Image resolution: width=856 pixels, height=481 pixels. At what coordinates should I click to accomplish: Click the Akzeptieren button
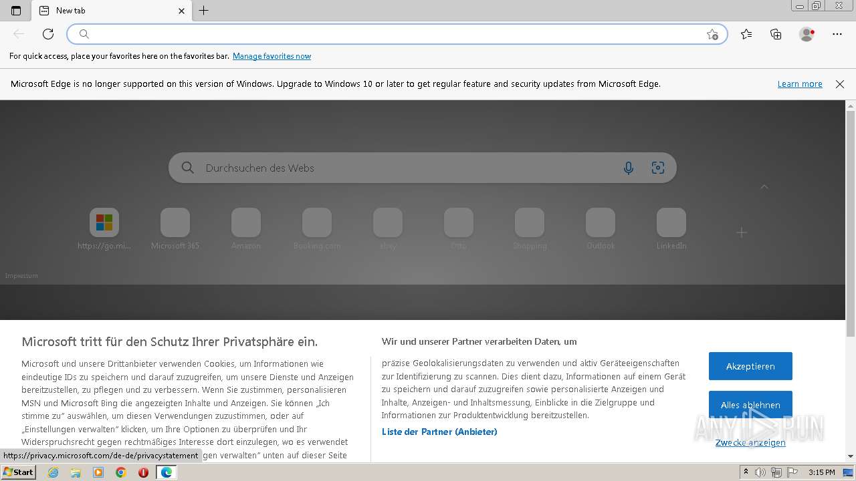coord(750,366)
